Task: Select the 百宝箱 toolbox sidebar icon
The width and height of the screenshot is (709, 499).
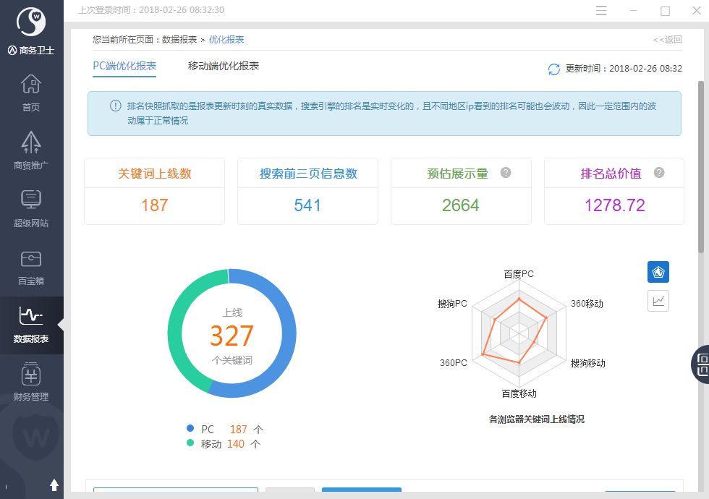Action: point(31,264)
